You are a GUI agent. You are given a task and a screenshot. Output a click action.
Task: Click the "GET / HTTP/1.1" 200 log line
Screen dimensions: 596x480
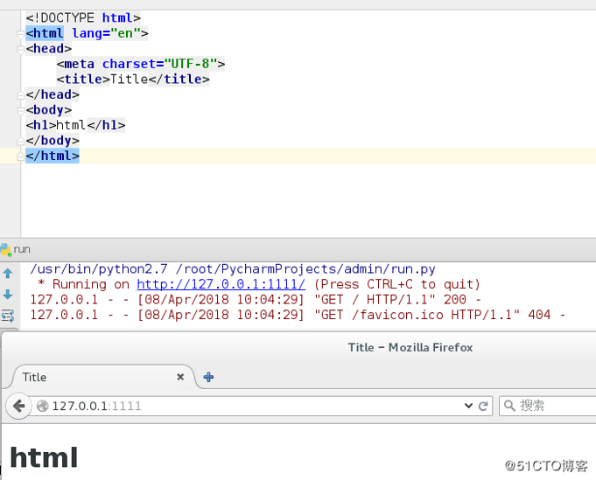click(x=256, y=300)
